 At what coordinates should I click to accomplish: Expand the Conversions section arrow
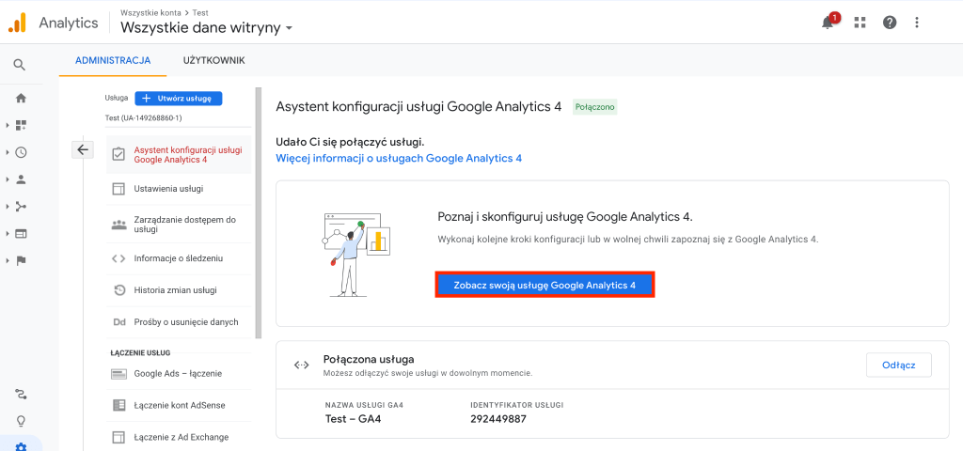pyautogui.click(x=8, y=261)
